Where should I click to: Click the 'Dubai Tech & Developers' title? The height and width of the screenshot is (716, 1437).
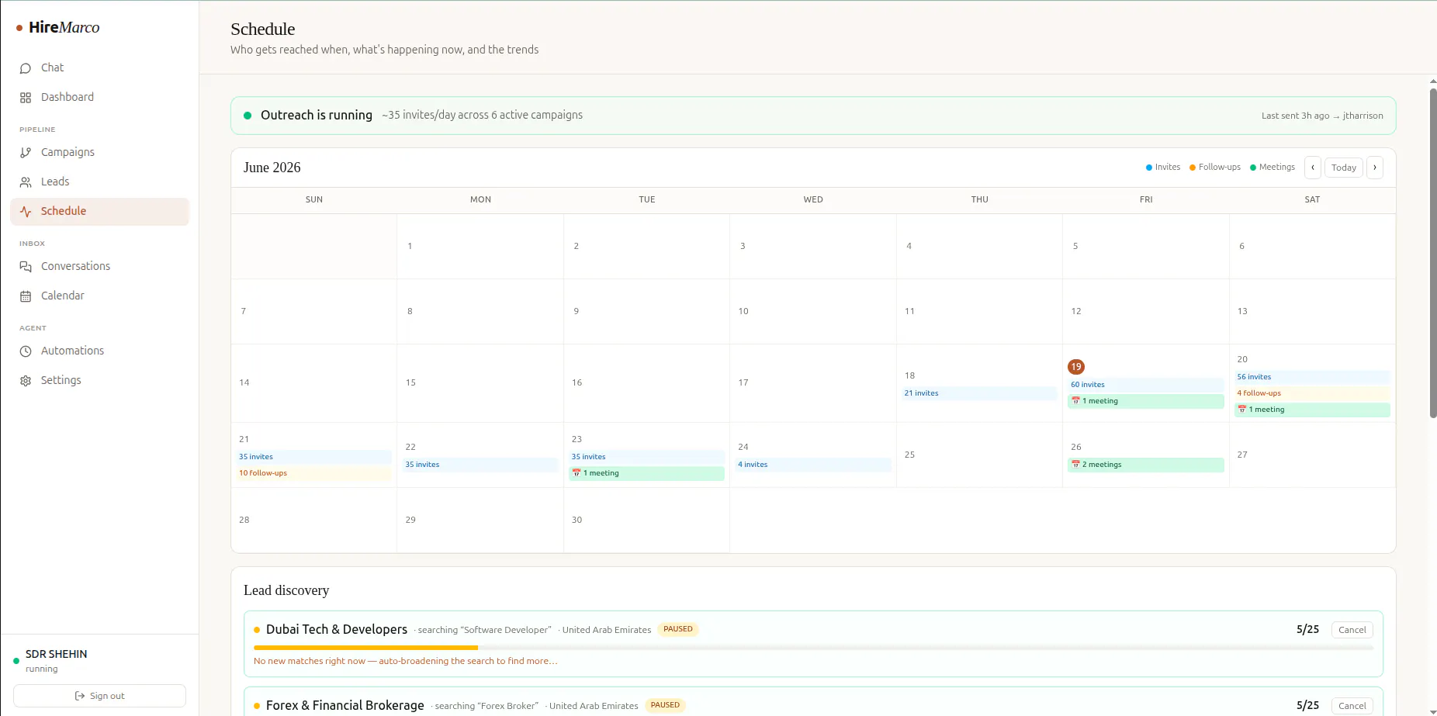pyautogui.click(x=337, y=629)
